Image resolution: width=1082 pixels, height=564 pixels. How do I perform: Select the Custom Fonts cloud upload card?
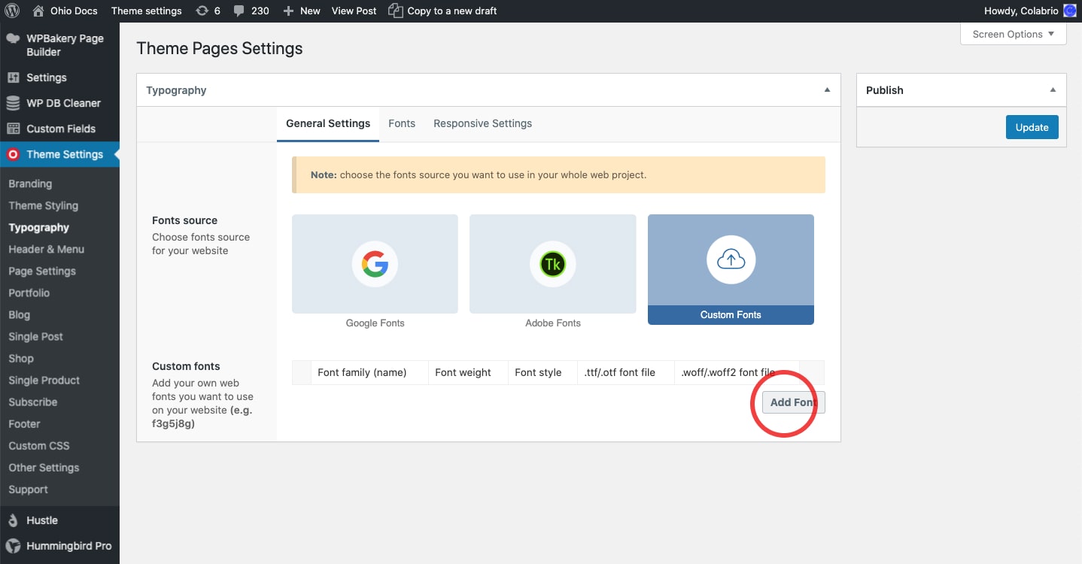[x=731, y=269]
